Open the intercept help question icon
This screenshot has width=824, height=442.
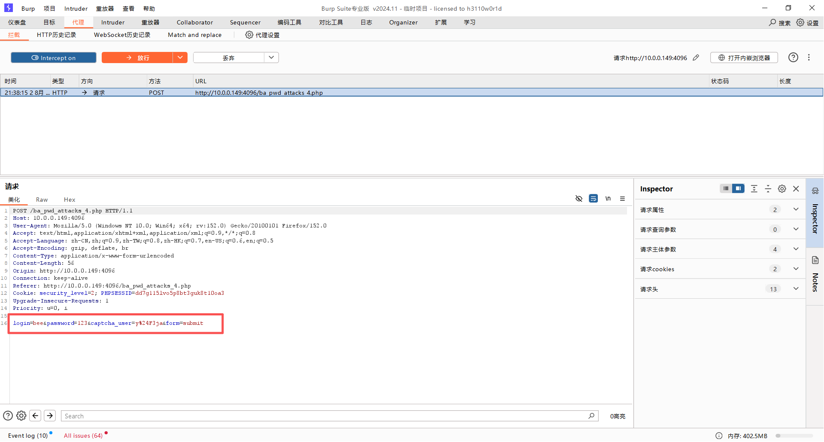(793, 58)
